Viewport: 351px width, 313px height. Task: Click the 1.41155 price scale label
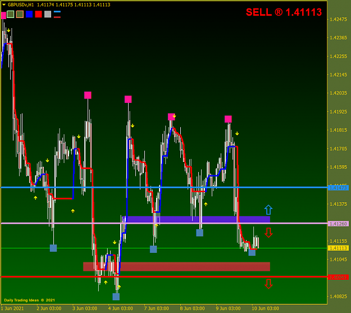[338, 241]
